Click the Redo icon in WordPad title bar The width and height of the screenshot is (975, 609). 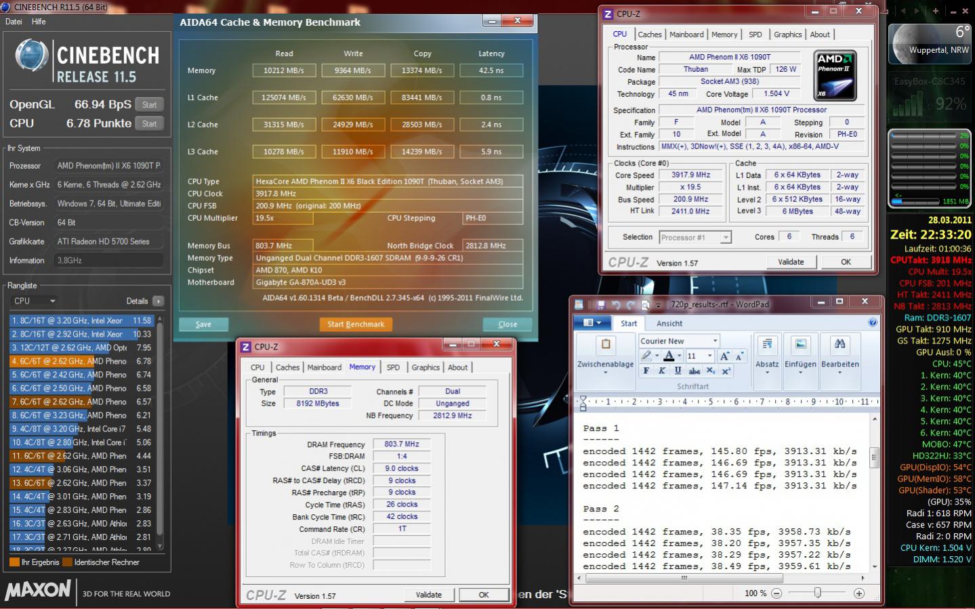(631, 305)
